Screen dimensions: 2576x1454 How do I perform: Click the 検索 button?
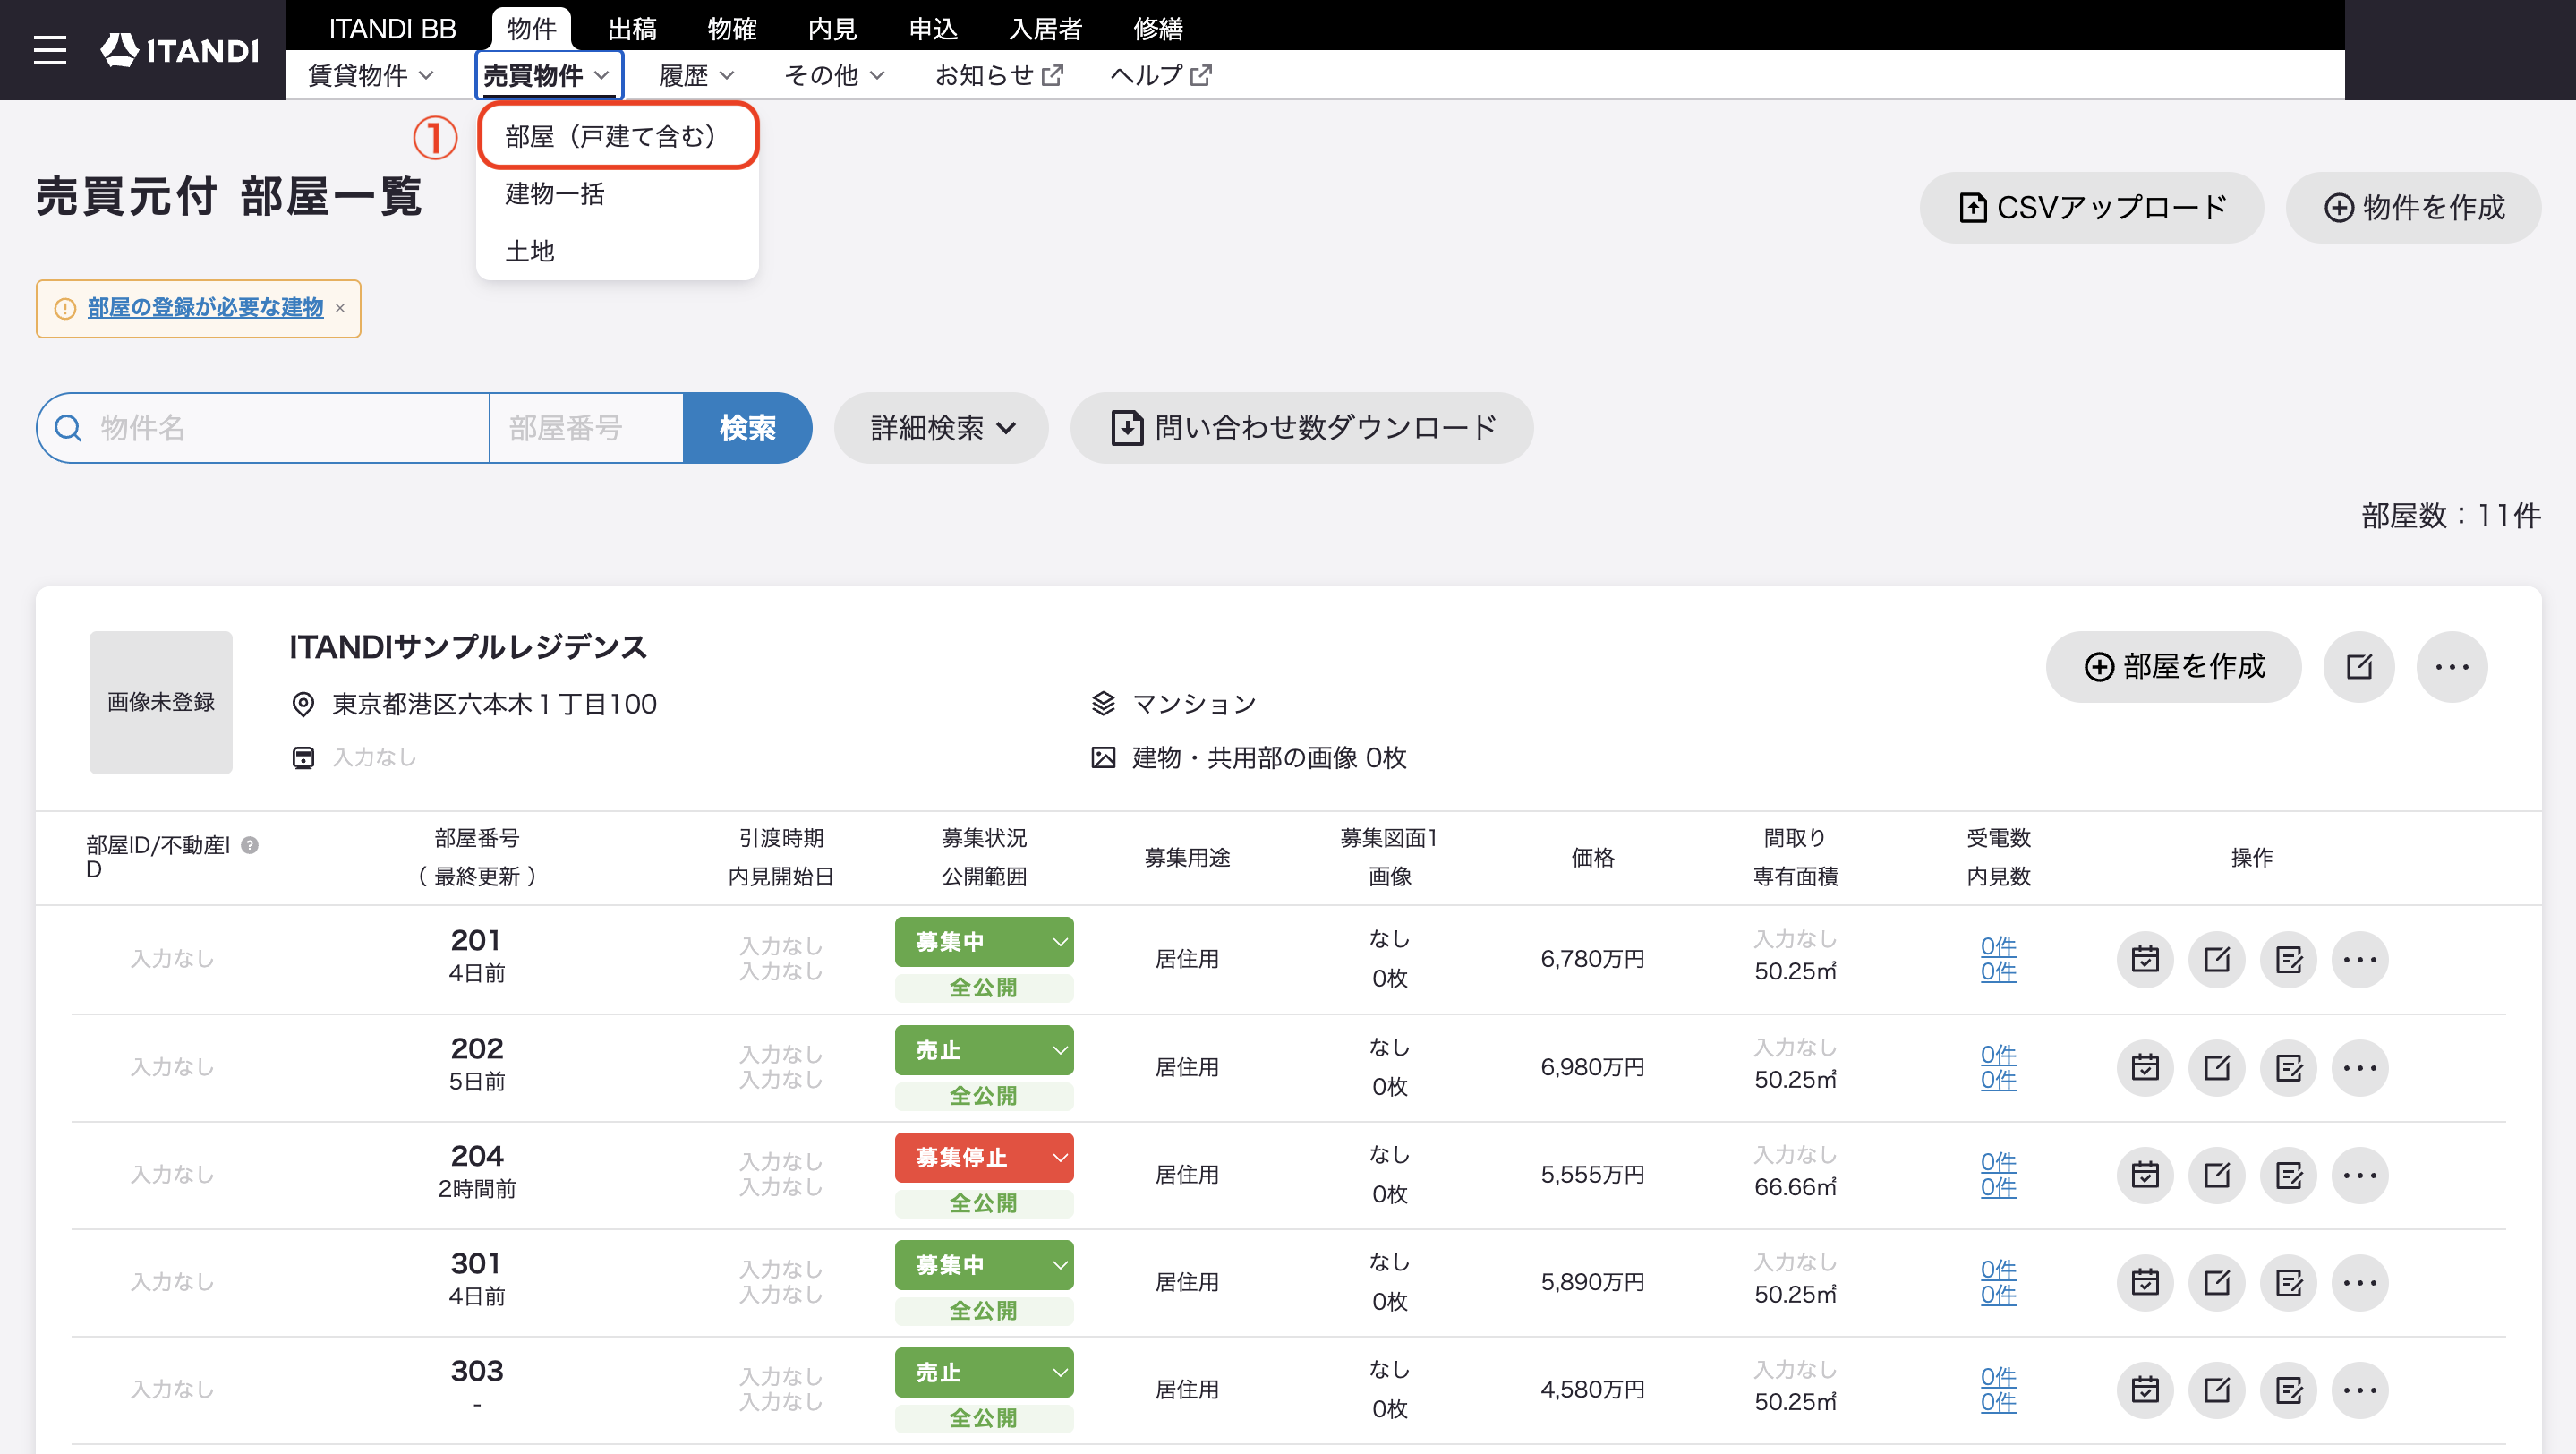click(747, 428)
